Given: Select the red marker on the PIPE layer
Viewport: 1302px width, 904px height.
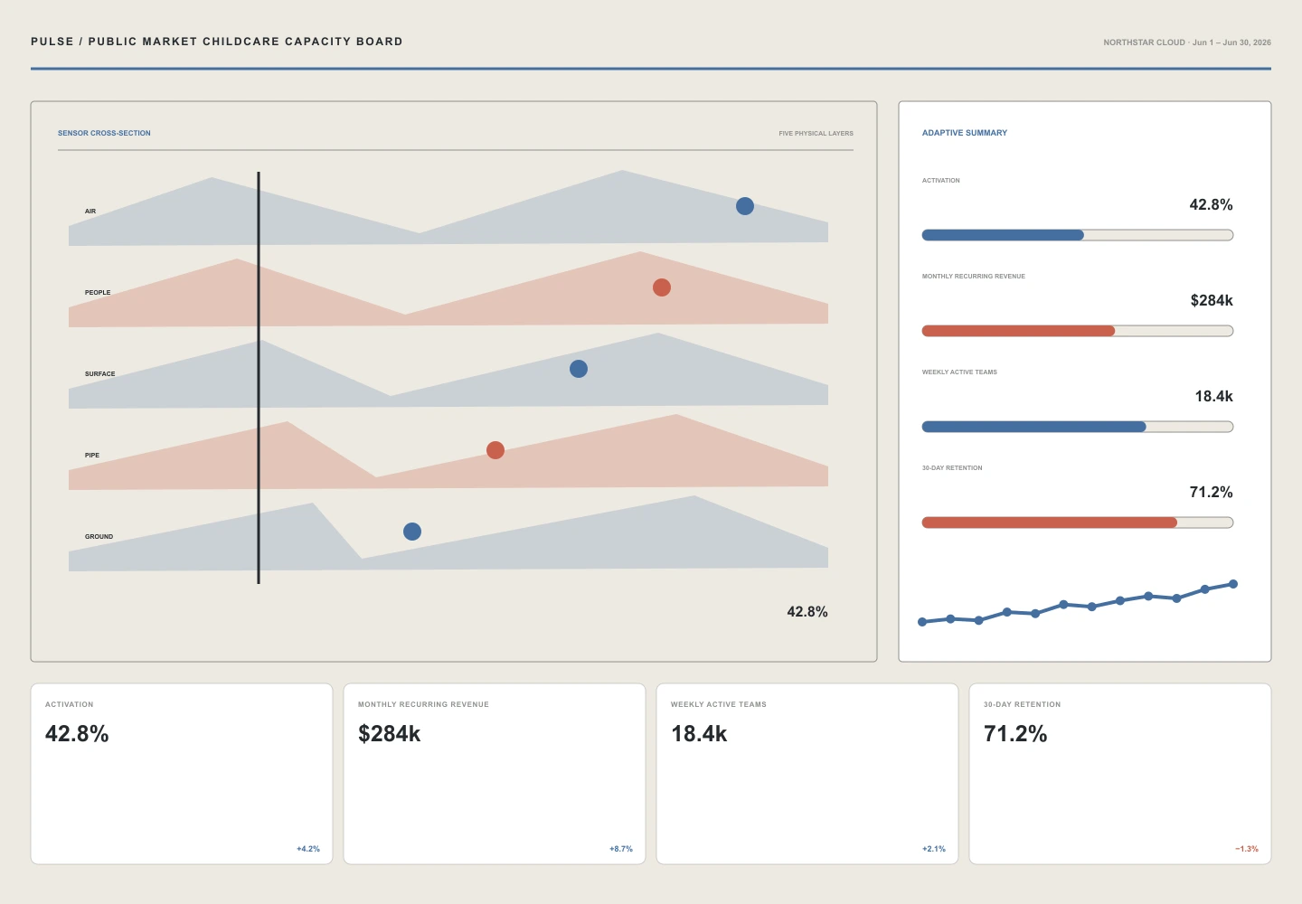Looking at the screenshot, I should [x=495, y=450].
